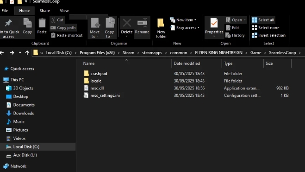Click Copy path in Clipboard group

[63, 28]
